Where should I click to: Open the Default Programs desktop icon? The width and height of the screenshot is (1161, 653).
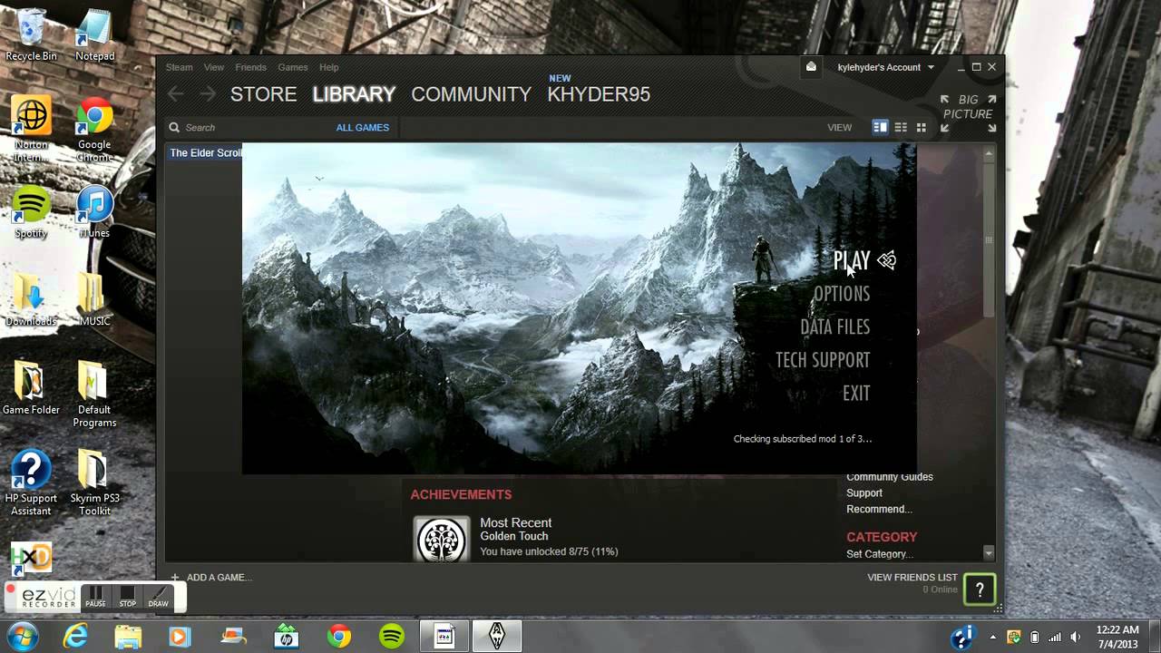[x=94, y=395]
